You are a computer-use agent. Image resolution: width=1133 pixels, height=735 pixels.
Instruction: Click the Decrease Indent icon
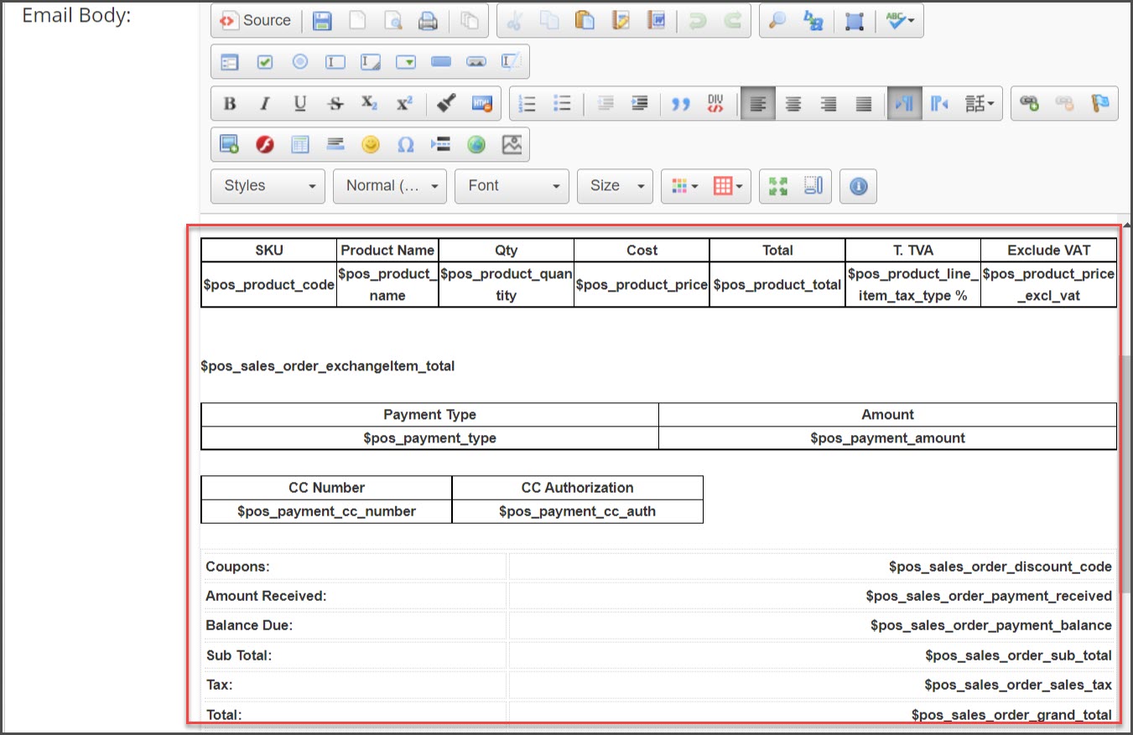click(x=605, y=104)
